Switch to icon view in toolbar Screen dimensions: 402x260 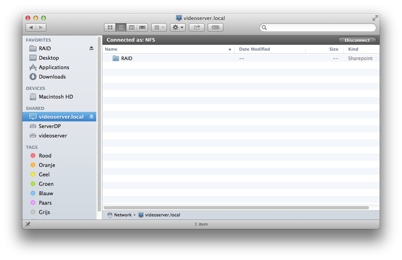(110, 27)
